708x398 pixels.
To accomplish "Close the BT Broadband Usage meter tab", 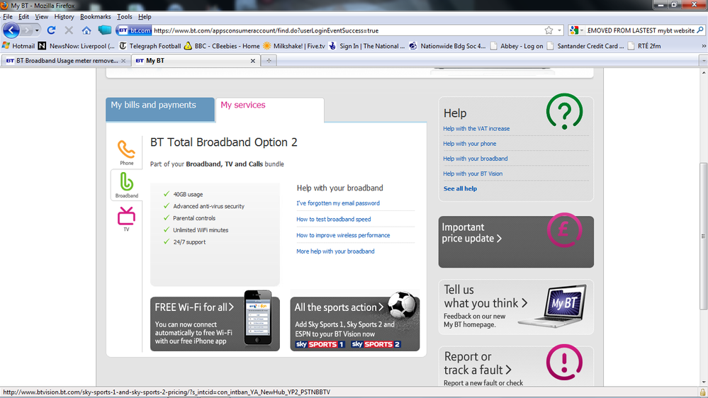I will (x=123, y=61).
